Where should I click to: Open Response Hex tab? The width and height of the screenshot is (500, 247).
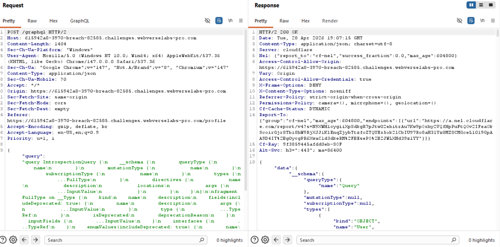pyautogui.click(x=306, y=21)
